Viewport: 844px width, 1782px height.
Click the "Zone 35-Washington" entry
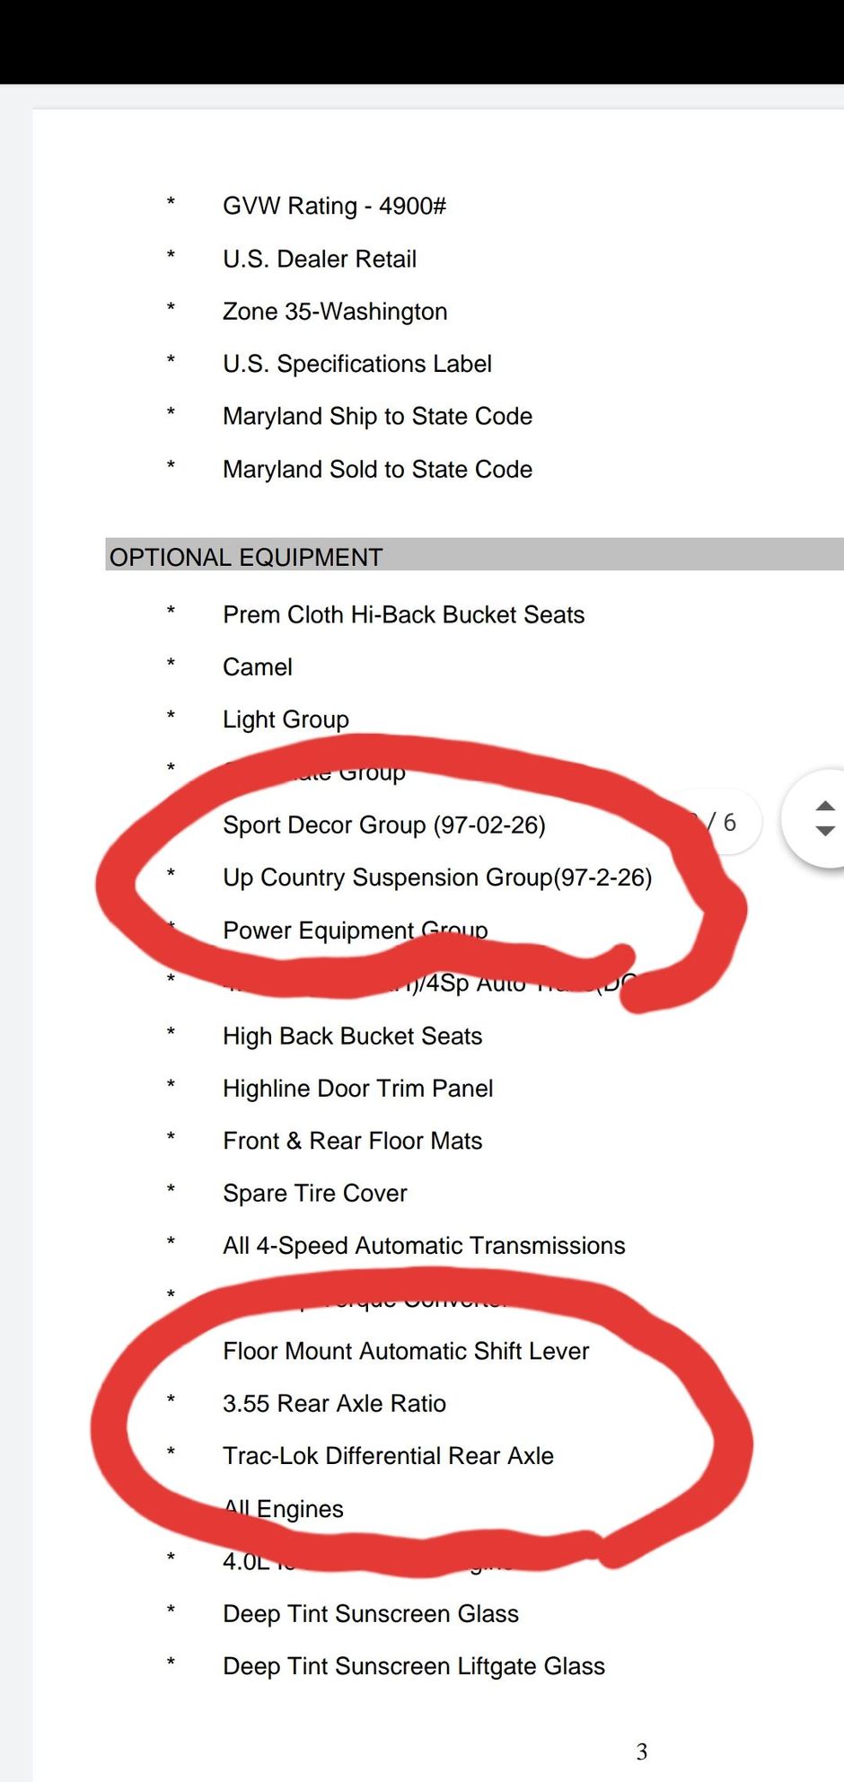[335, 311]
